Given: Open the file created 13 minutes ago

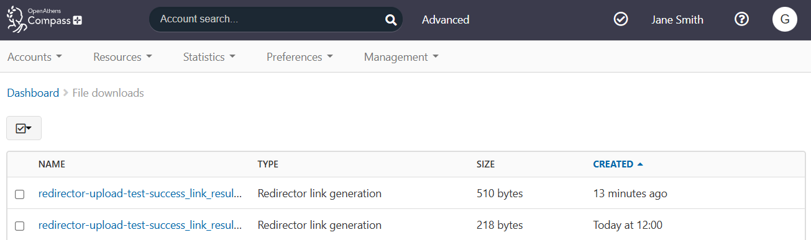Looking at the screenshot, I should pos(140,193).
